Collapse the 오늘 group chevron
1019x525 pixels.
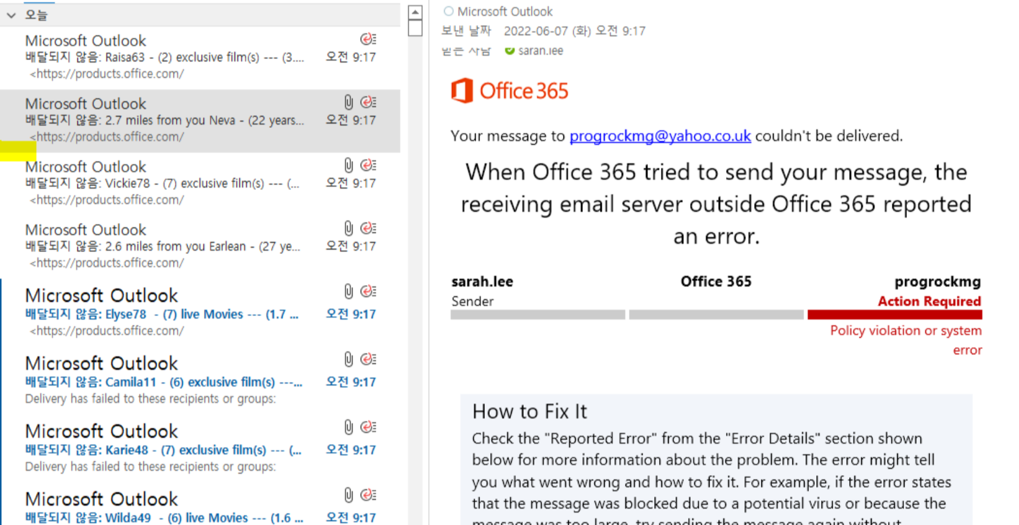[x=11, y=15]
